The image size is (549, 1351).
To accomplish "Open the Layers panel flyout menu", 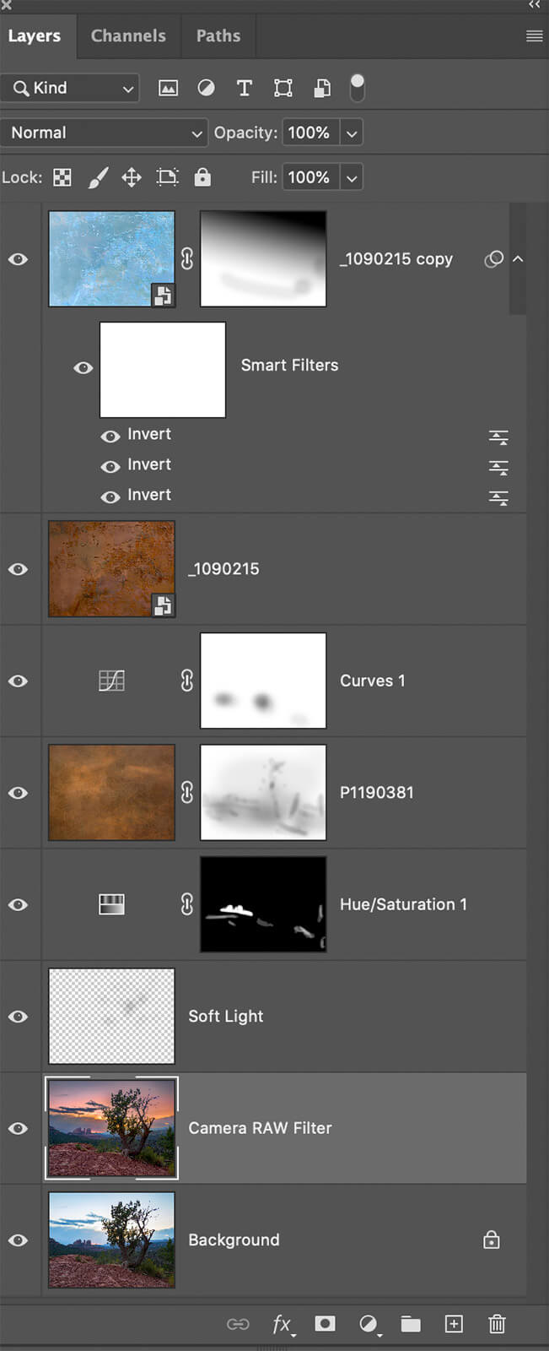I will point(534,36).
